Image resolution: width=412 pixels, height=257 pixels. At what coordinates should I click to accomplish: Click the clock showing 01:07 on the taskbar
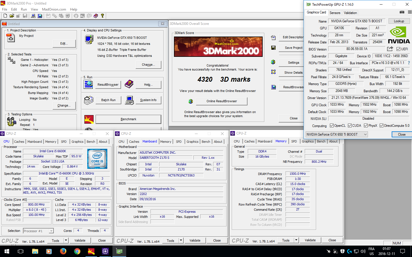tap(387, 249)
